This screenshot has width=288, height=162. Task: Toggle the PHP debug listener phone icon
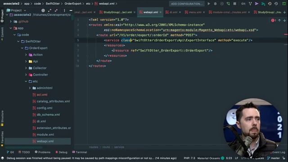click(228, 4)
